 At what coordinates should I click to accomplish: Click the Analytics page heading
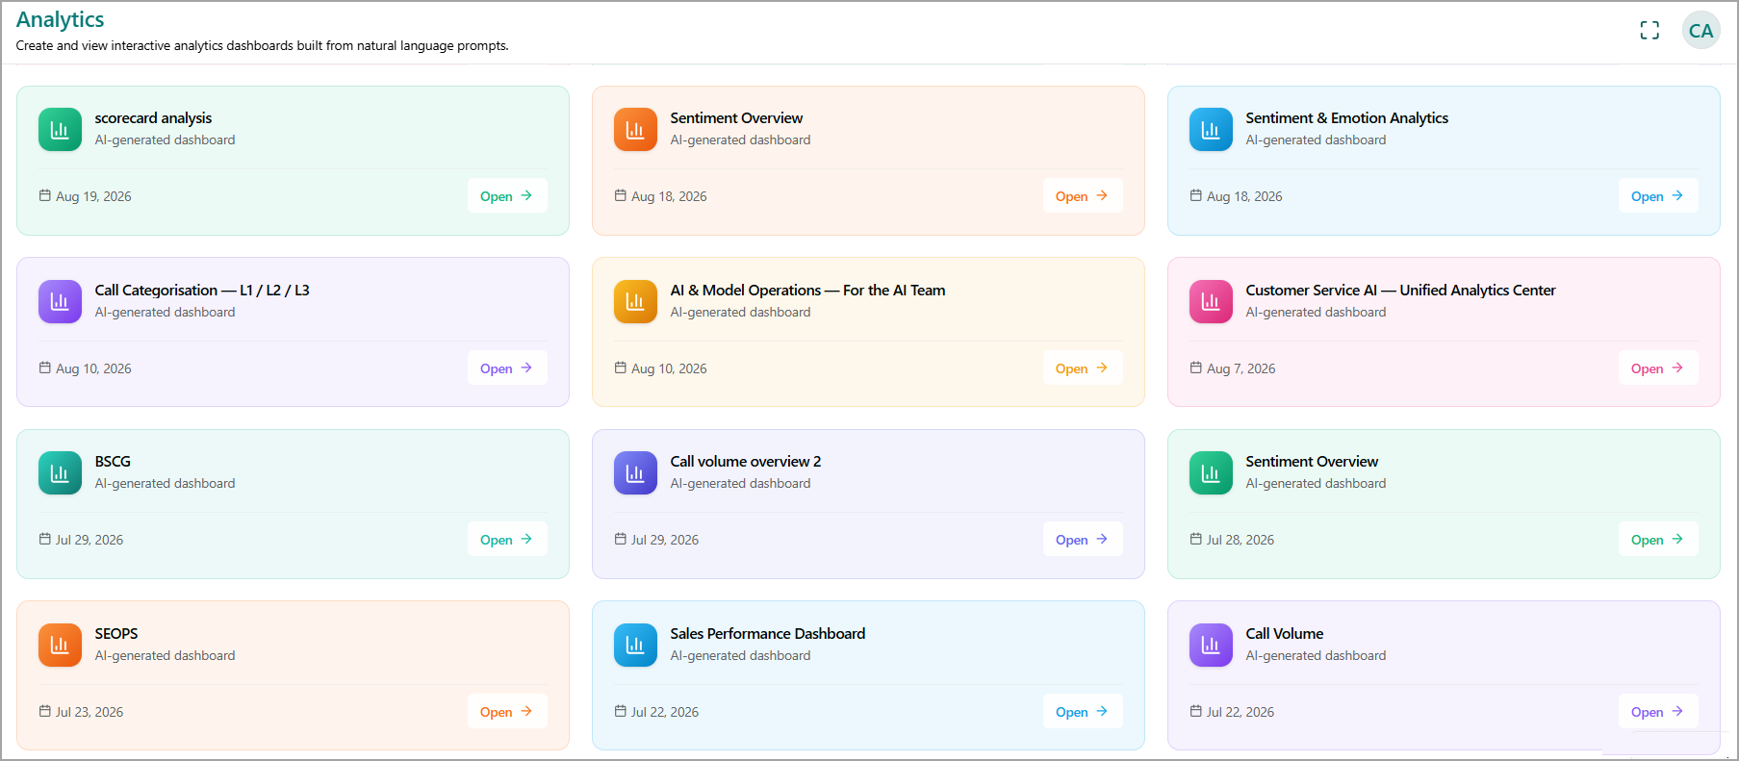click(x=60, y=19)
